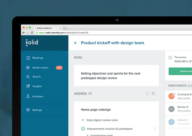192x136 pixels.
Task: Click the name Nicolas S.
Action: click(x=183, y=107)
